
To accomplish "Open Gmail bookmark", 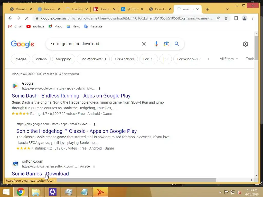I will pos(15,26).
